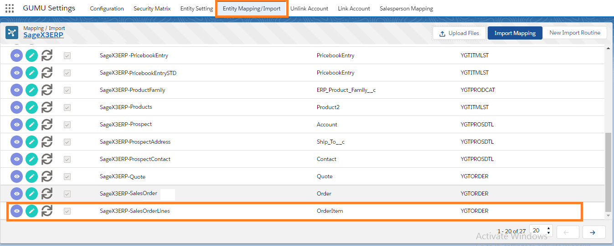Click the table vertical scrollbar thumb
The height and width of the screenshot is (246, 614).
click(x=608, y=172)
